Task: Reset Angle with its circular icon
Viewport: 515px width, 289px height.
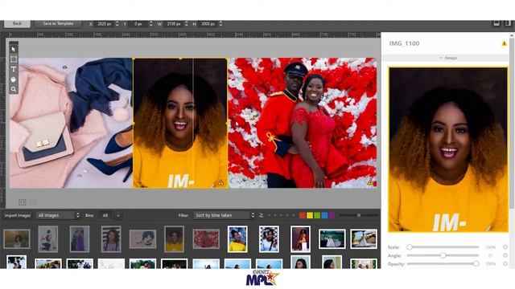Action: coord(505,255)
